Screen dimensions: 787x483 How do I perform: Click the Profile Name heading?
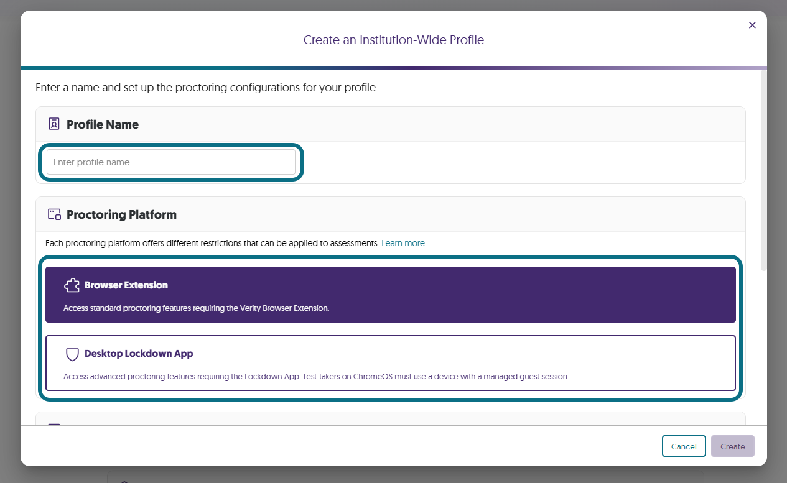tap(103, 124)
